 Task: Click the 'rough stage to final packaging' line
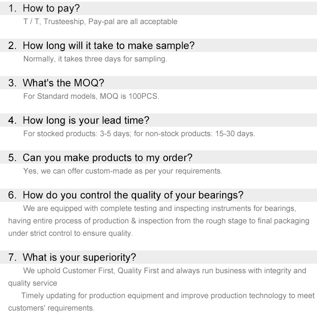click(x=158, y=221)
